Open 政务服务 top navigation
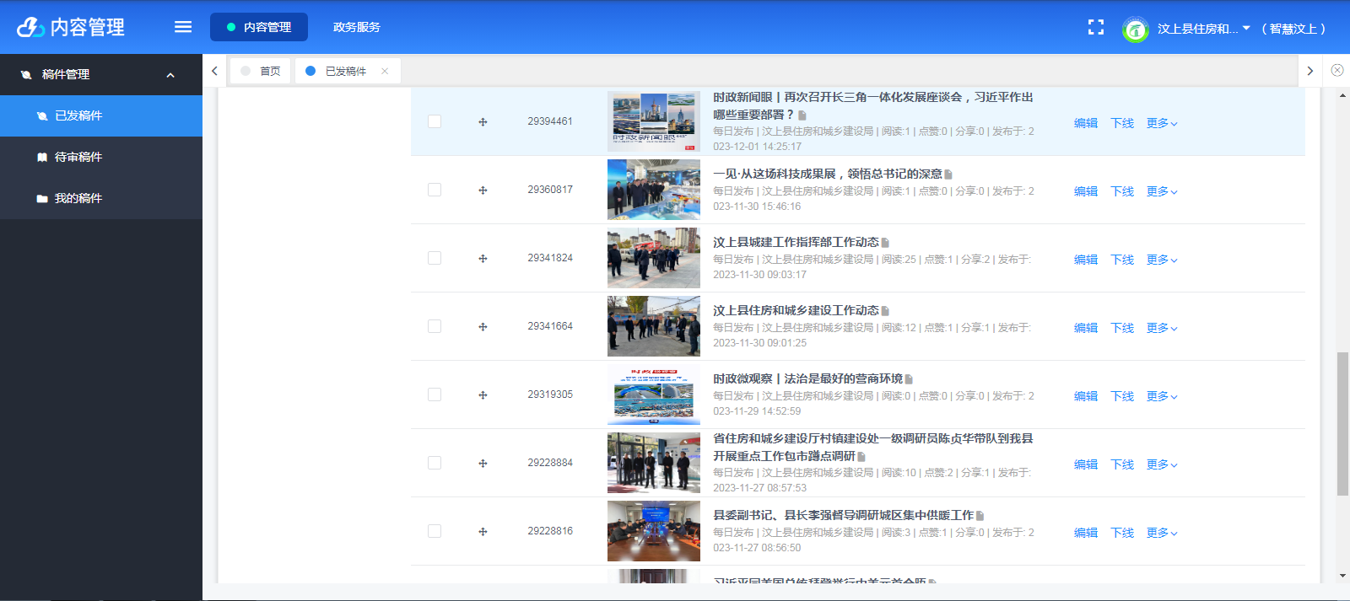 tap(357, 27)
